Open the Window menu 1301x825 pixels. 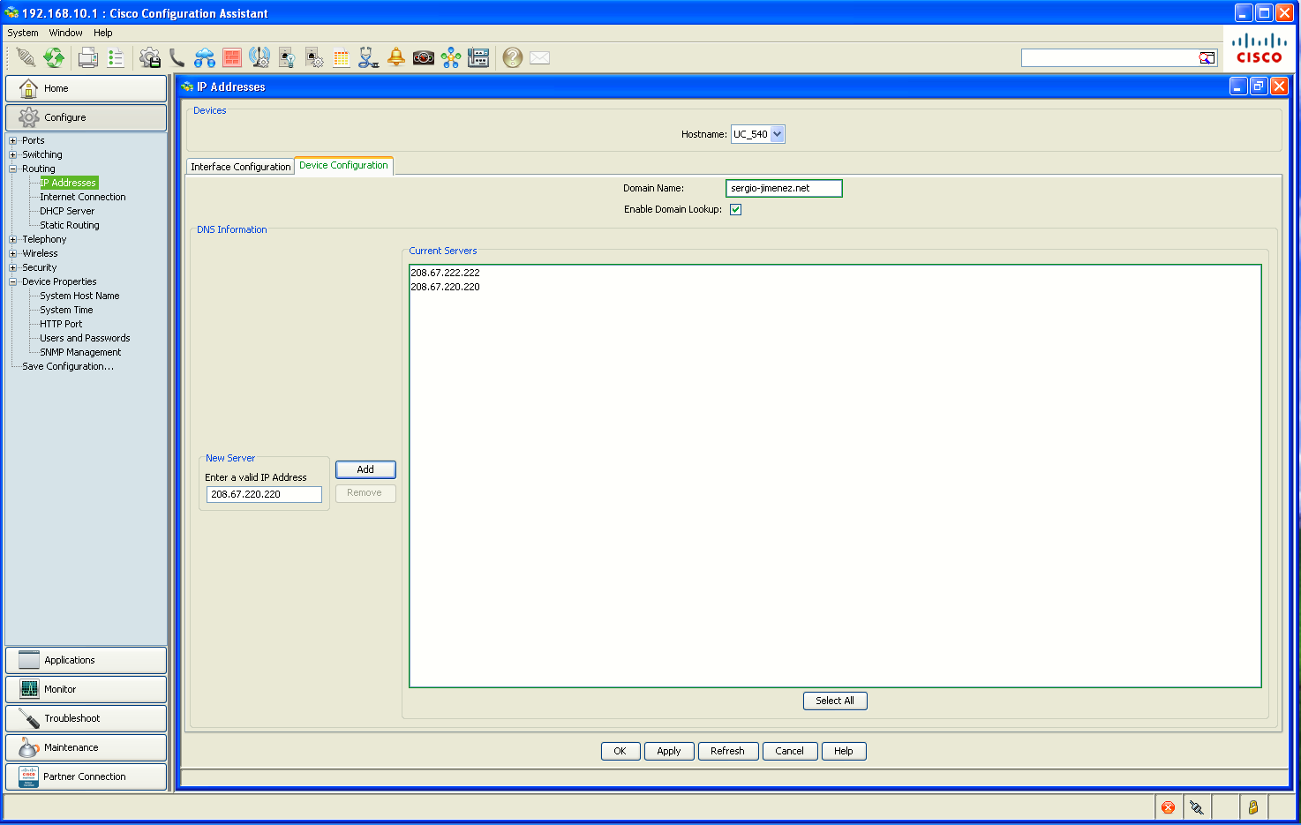tap(66, 33)
